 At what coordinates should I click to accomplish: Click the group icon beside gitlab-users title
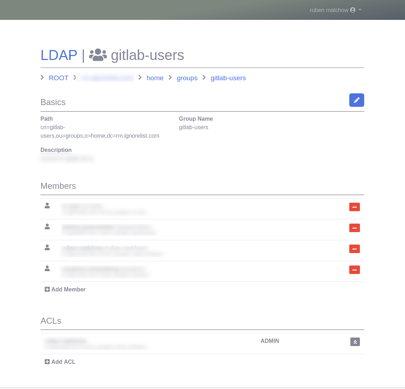[98, 55]
